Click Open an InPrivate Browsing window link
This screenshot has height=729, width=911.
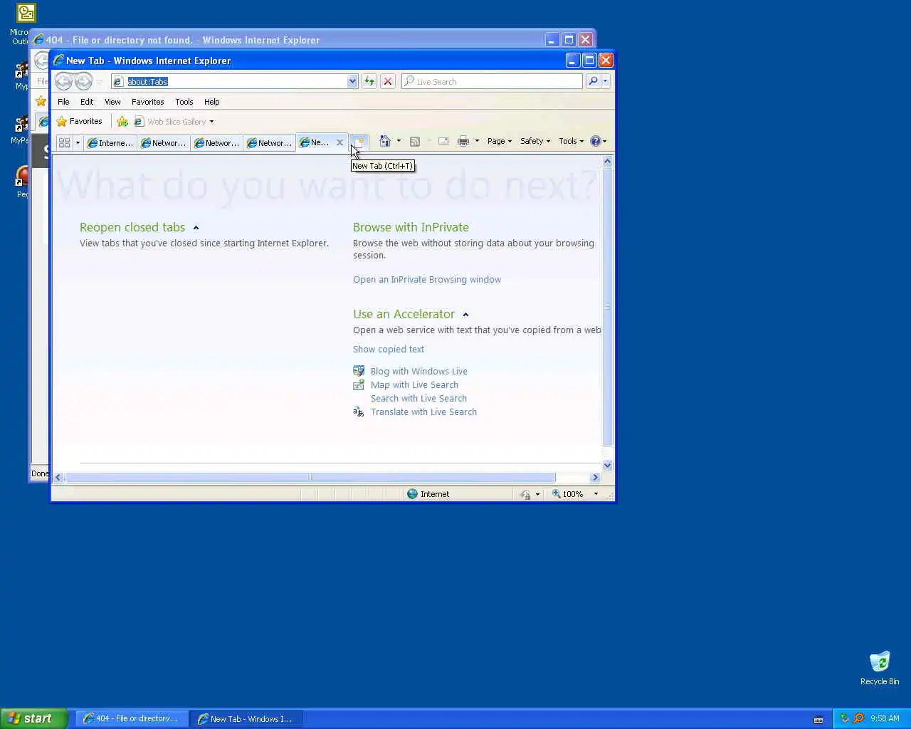pos(427,280)
